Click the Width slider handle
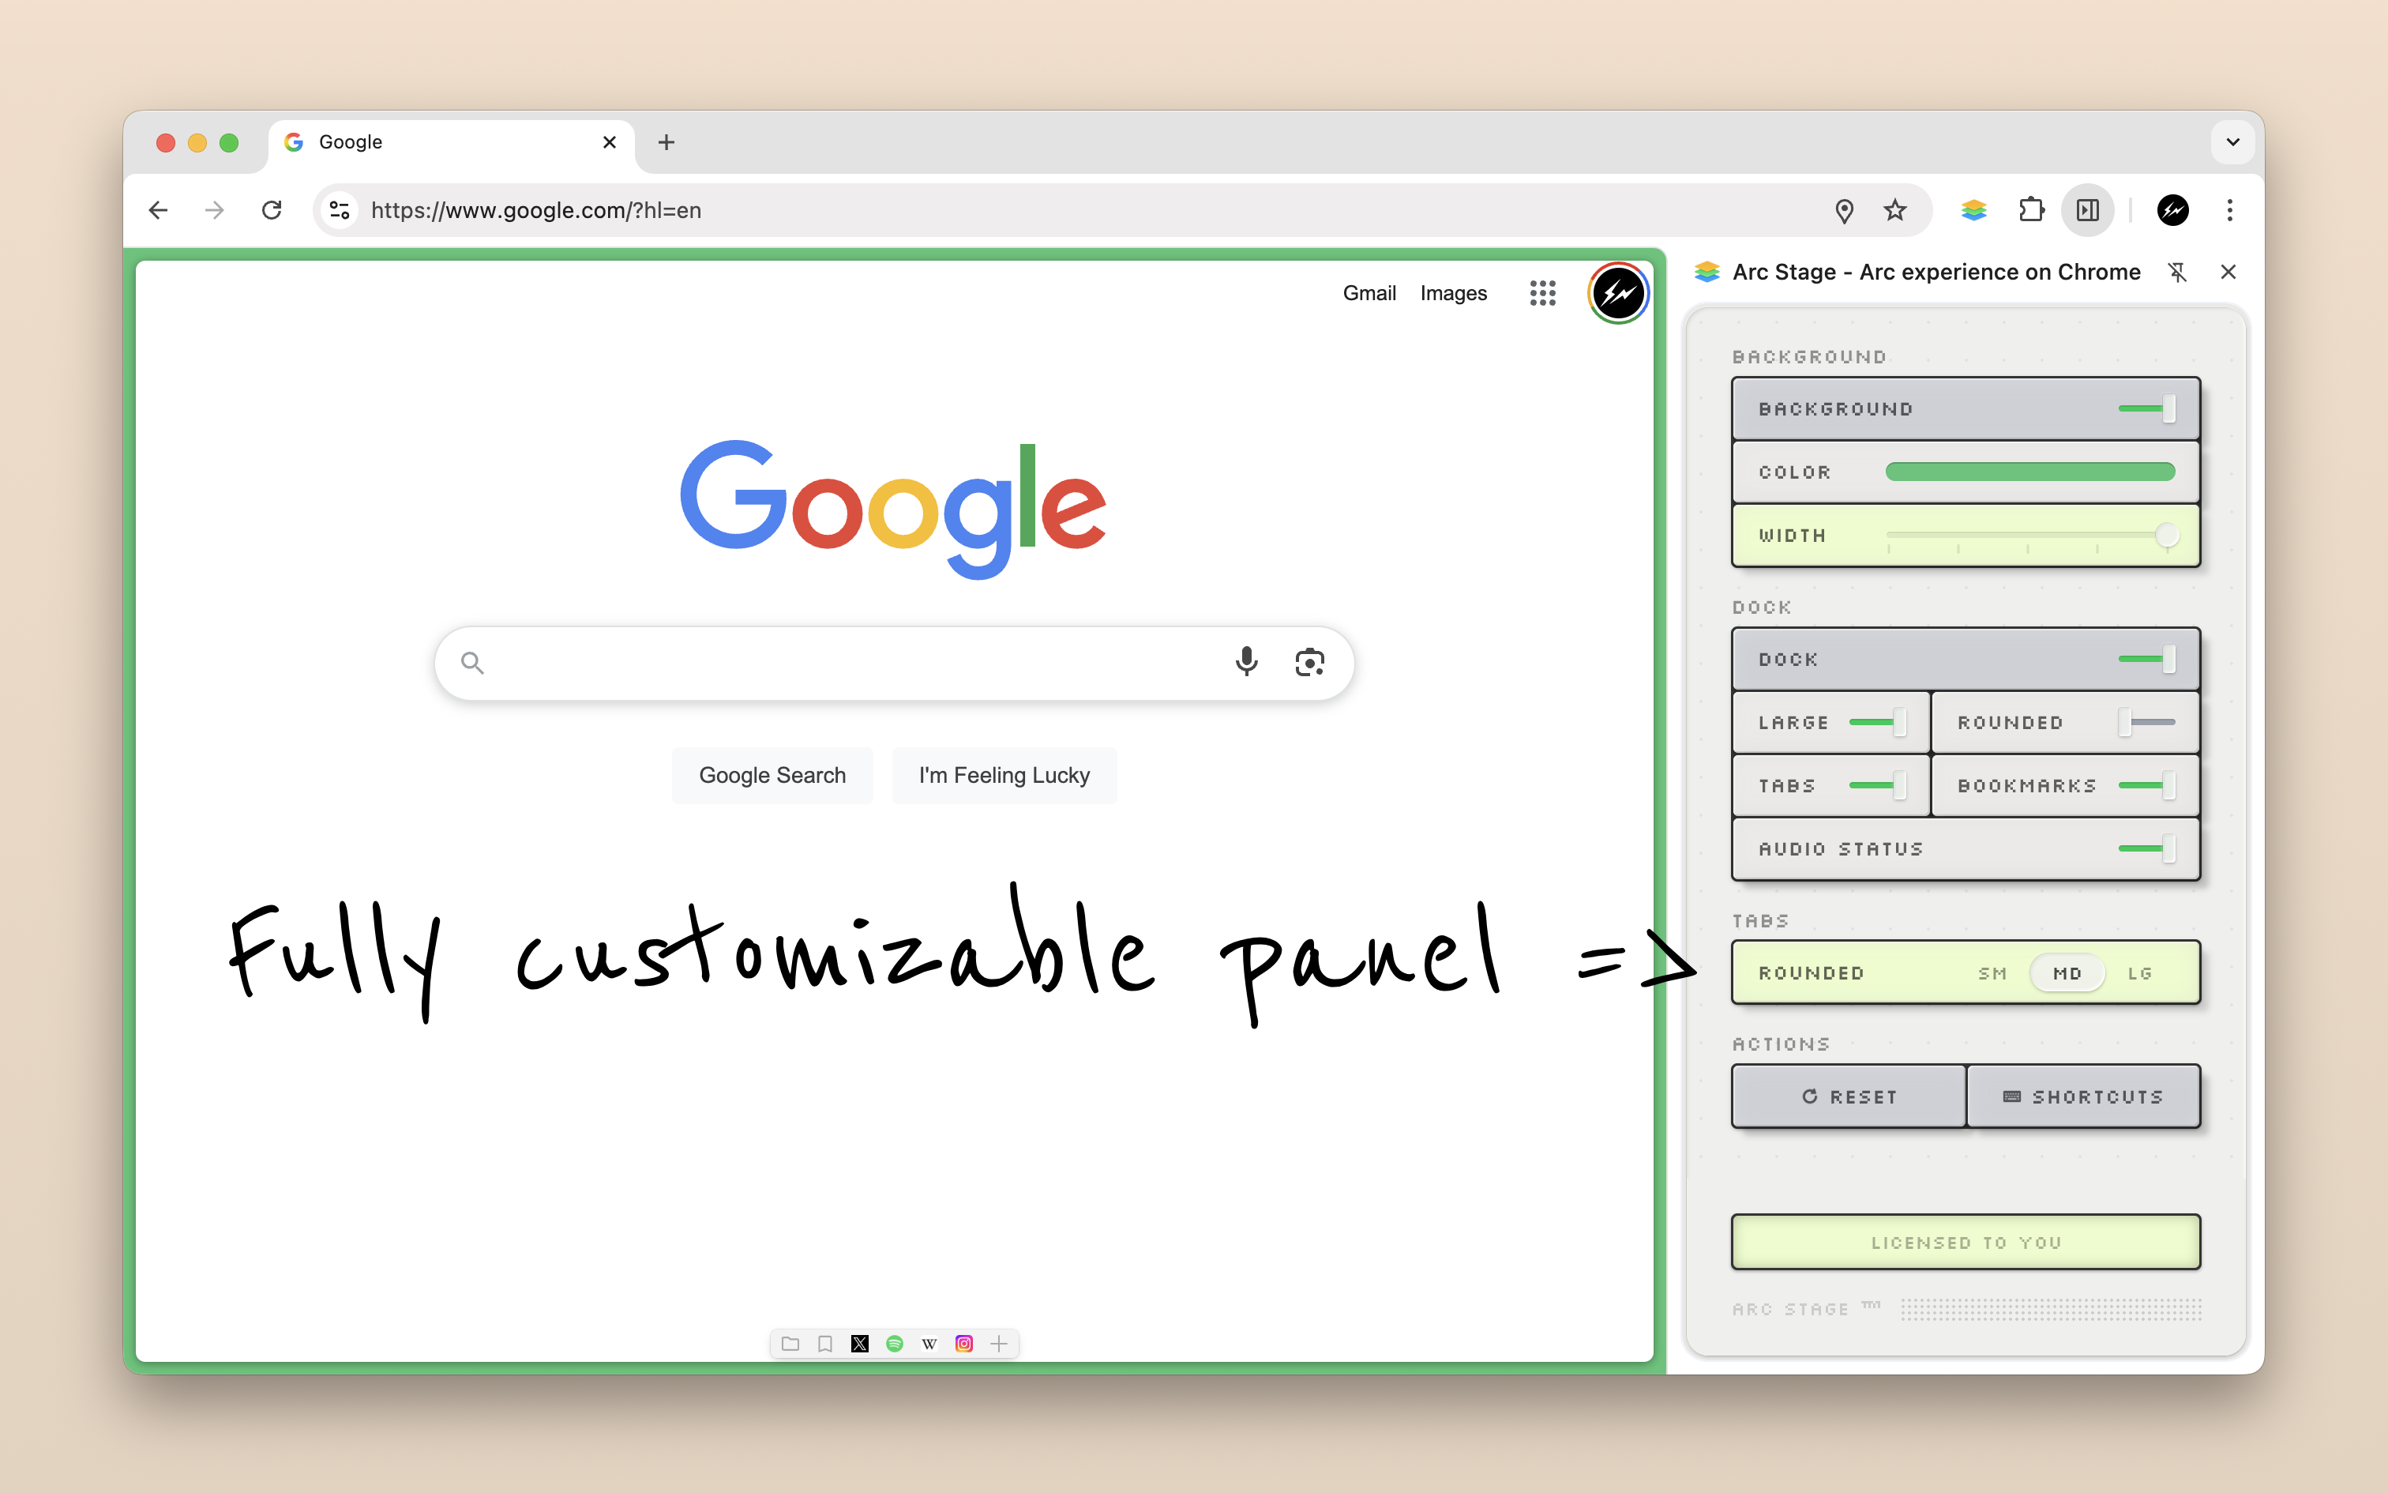2388x1493 pixels. 2167,536
